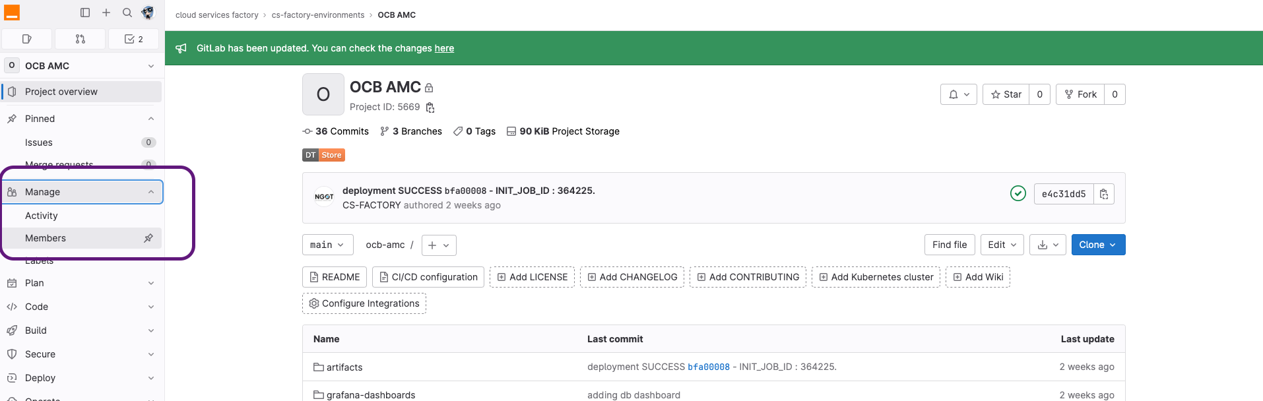Click Add Kubernetes cluster button

coord(876,277)
